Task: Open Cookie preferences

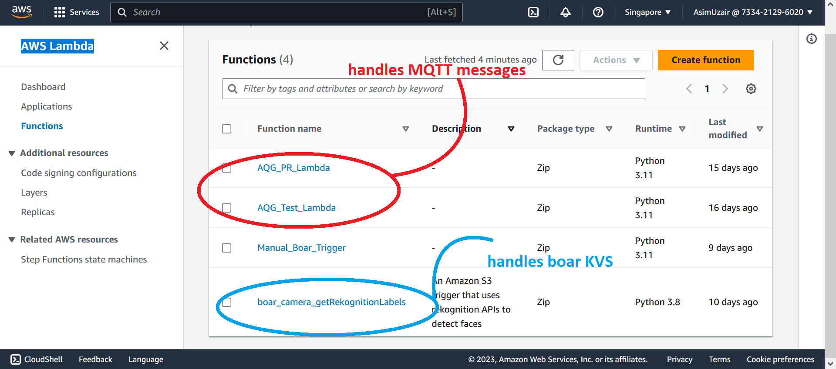Action: [780, 359]
